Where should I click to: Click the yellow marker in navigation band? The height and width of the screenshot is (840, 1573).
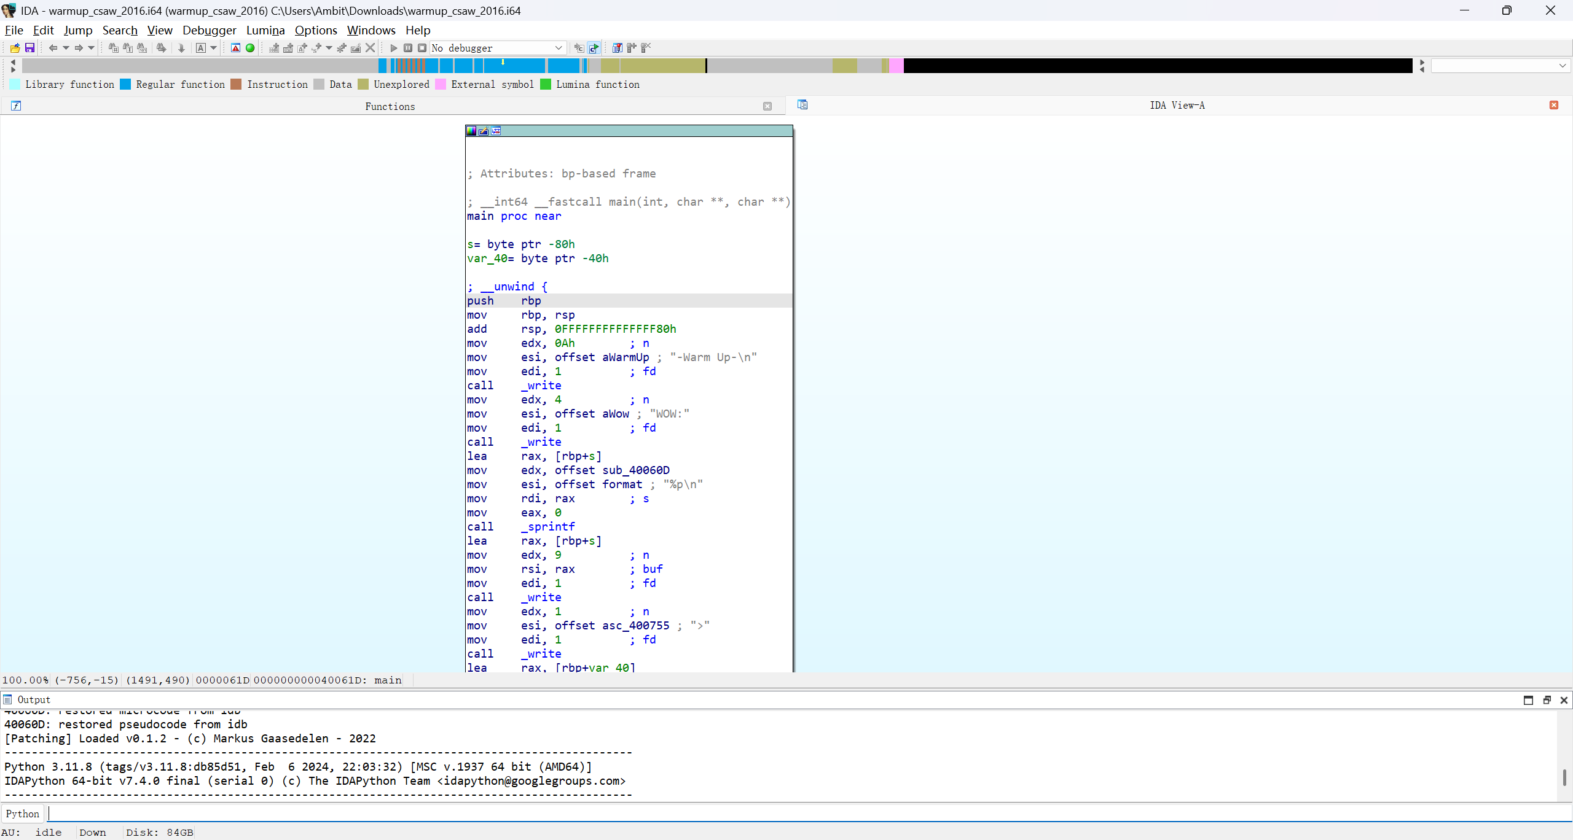pyautogui.click(x=503, y=62)
